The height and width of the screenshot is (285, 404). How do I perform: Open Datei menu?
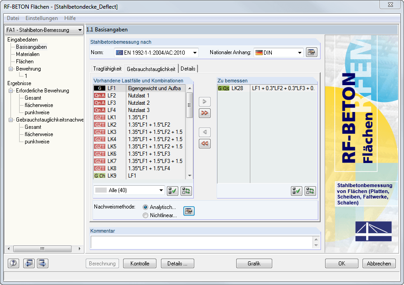pos(13,18)
